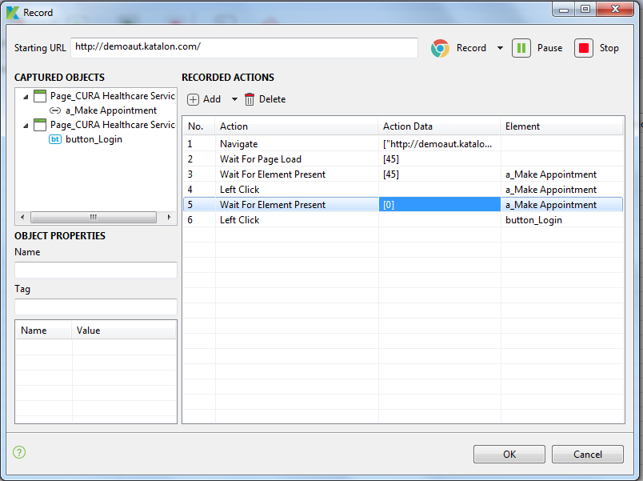This screenshot has width=643, height=481.
Task: Click the object Name input field
Action: point(95,270)
